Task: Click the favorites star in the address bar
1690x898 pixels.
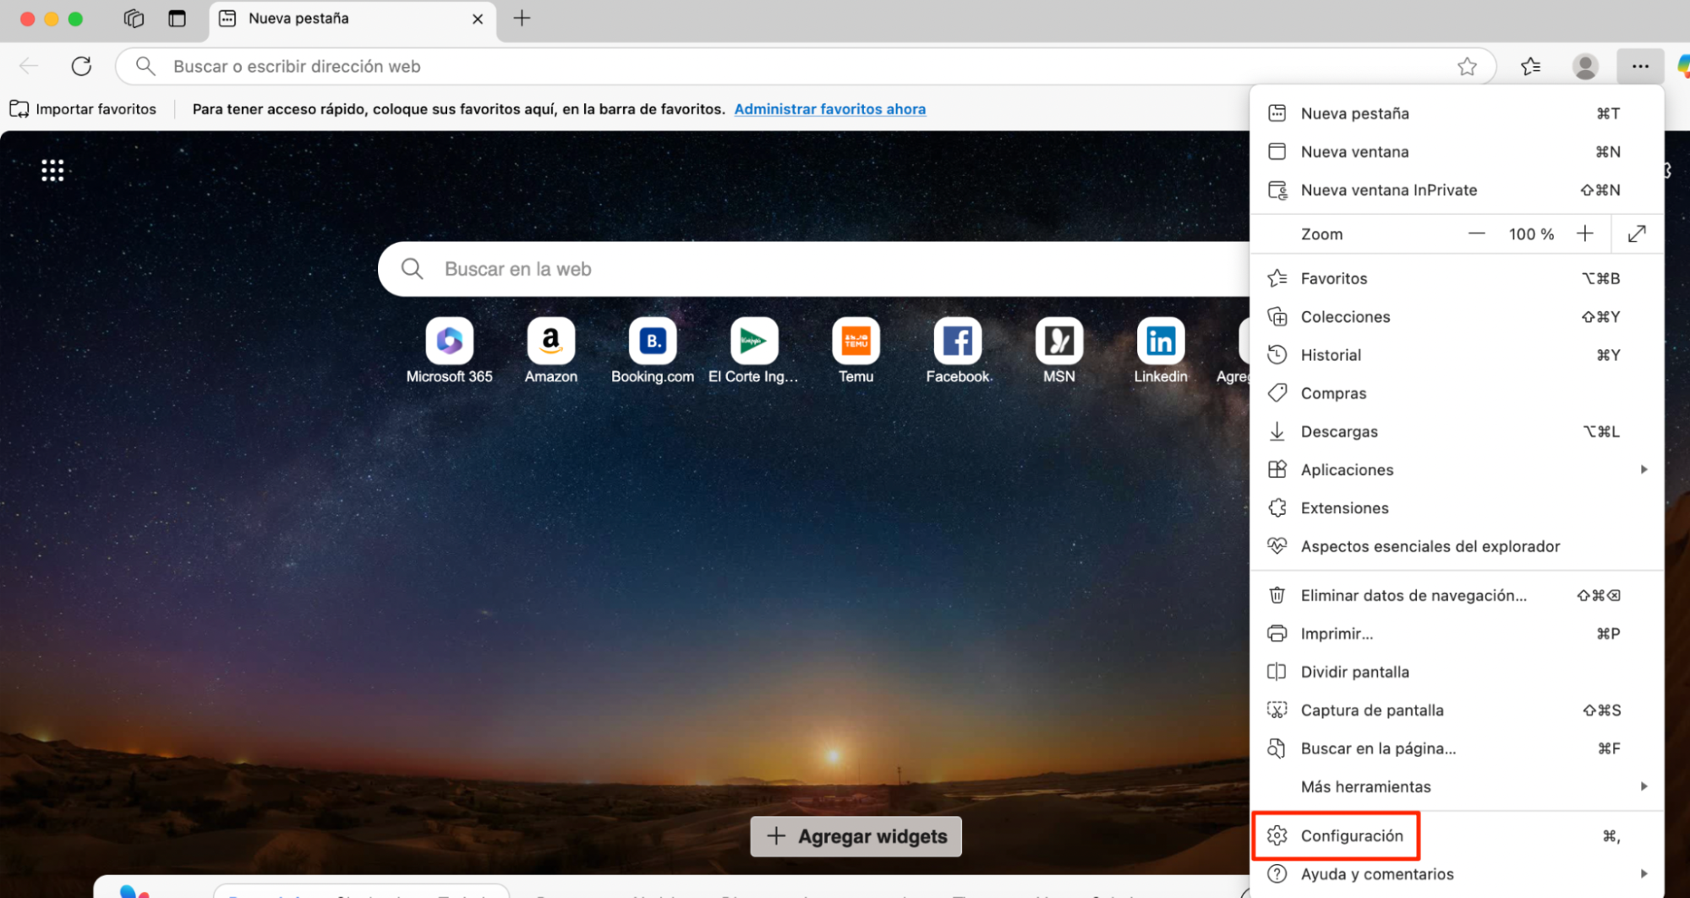Action: click(x=1468, y=66)
